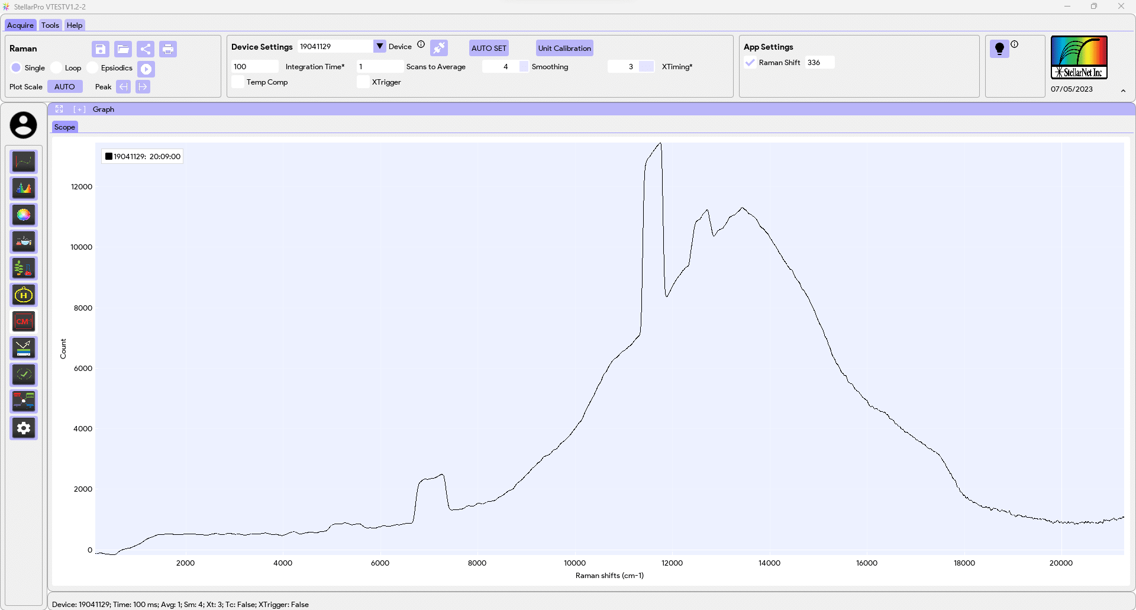The image size is (1136, 610).
Task: Open the Tools menu
Action: (x=50, y=25)
